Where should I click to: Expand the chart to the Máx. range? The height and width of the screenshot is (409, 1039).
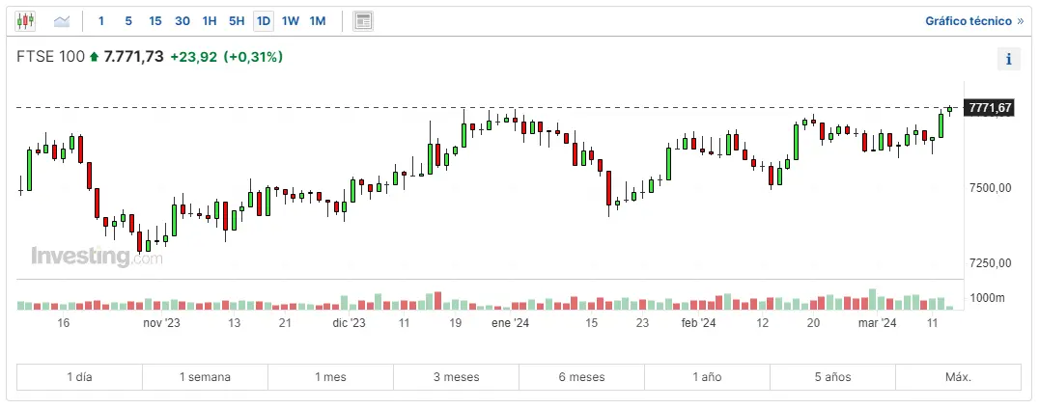pos(958,376)
